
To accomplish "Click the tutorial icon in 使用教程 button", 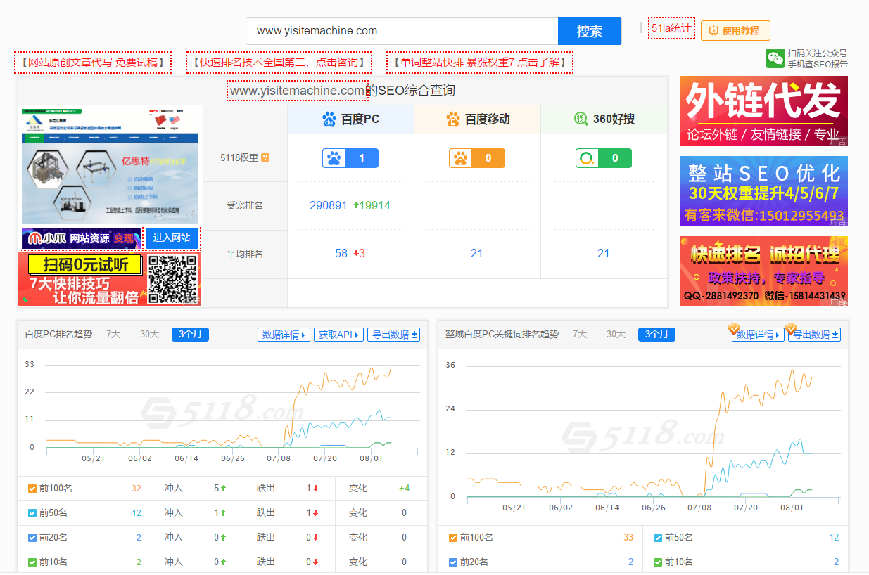I will tap(713, 30).
